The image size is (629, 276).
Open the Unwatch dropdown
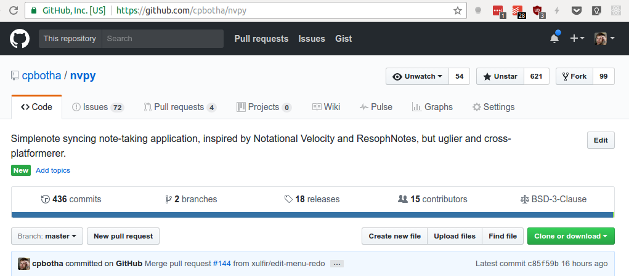[418, 76]
